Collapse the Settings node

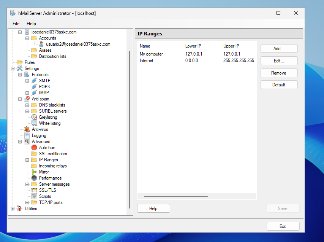pyautogui.click(x=13, y=68)
